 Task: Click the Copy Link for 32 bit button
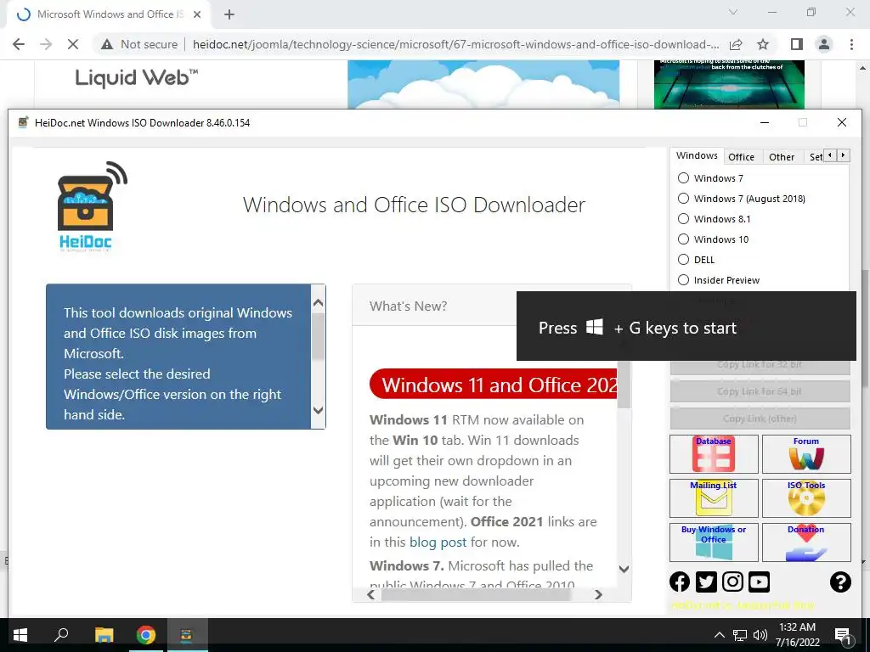click(x=760, y=366)
